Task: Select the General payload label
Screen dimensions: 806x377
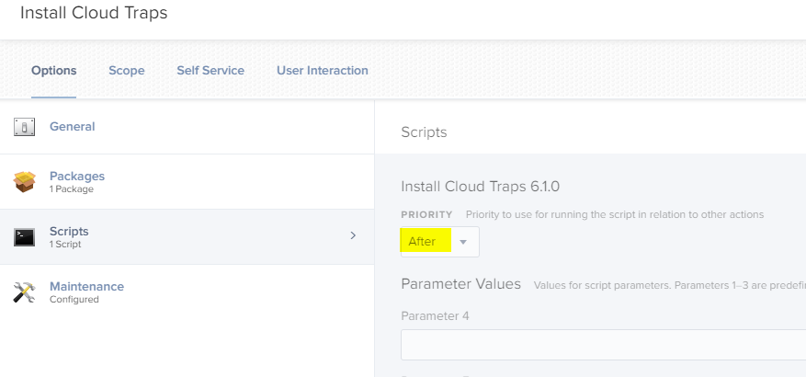Action: [72, 127]
